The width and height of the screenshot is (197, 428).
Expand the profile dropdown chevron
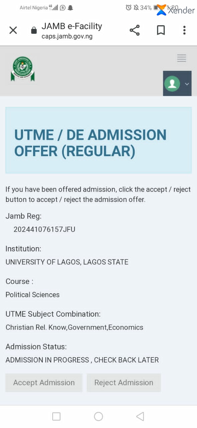tap(187, 84)
